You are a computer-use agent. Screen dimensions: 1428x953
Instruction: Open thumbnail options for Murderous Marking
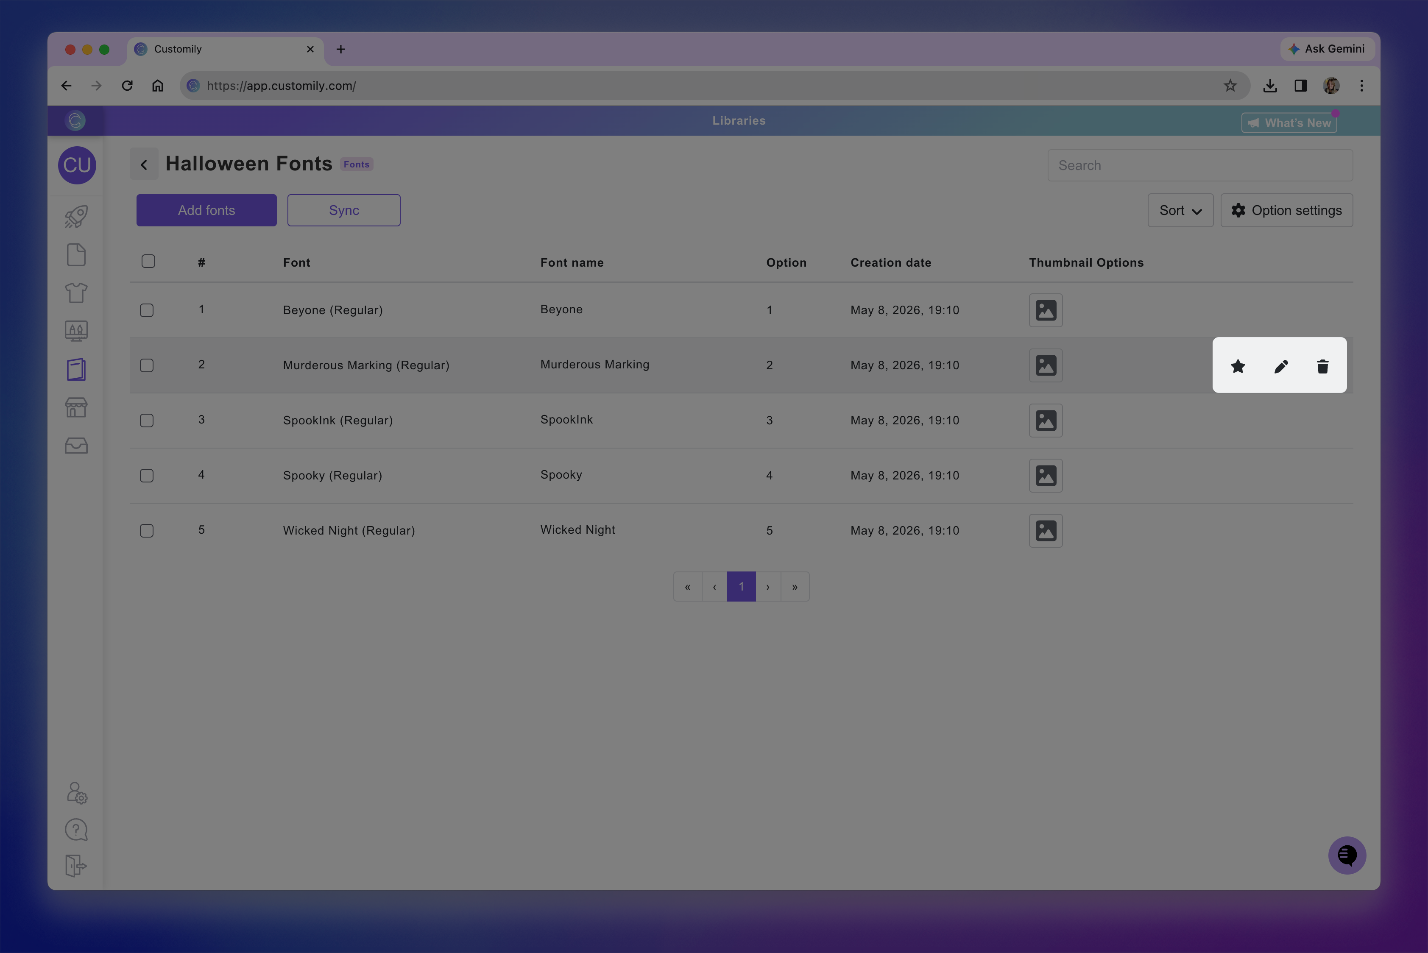click(x=1046, y=365)
